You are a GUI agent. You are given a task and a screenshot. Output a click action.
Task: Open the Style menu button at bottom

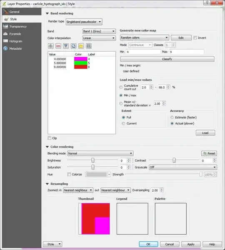click(x=52, y=244)
